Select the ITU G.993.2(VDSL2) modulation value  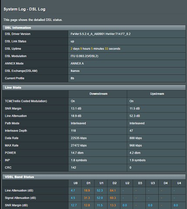click(84, 56)
